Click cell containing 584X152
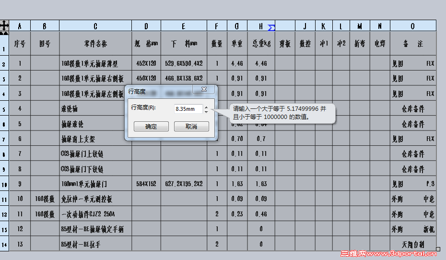The width and height of the screenshot is (446, 260). 146,184
